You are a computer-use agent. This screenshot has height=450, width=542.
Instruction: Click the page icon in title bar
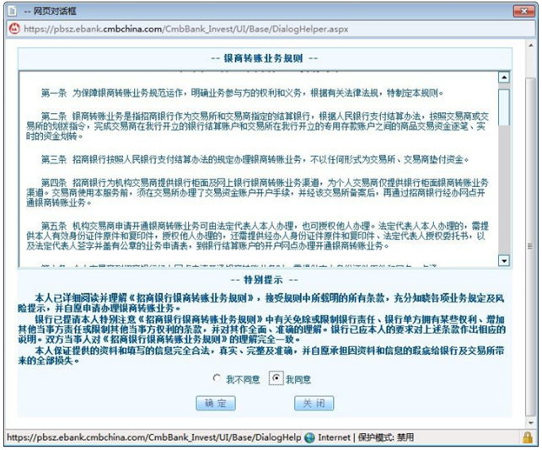coord(12,11)
